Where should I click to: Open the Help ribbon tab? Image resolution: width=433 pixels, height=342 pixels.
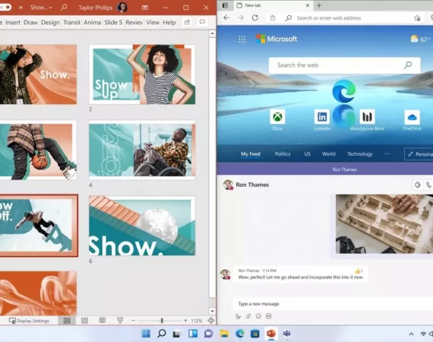pos(169,22)
